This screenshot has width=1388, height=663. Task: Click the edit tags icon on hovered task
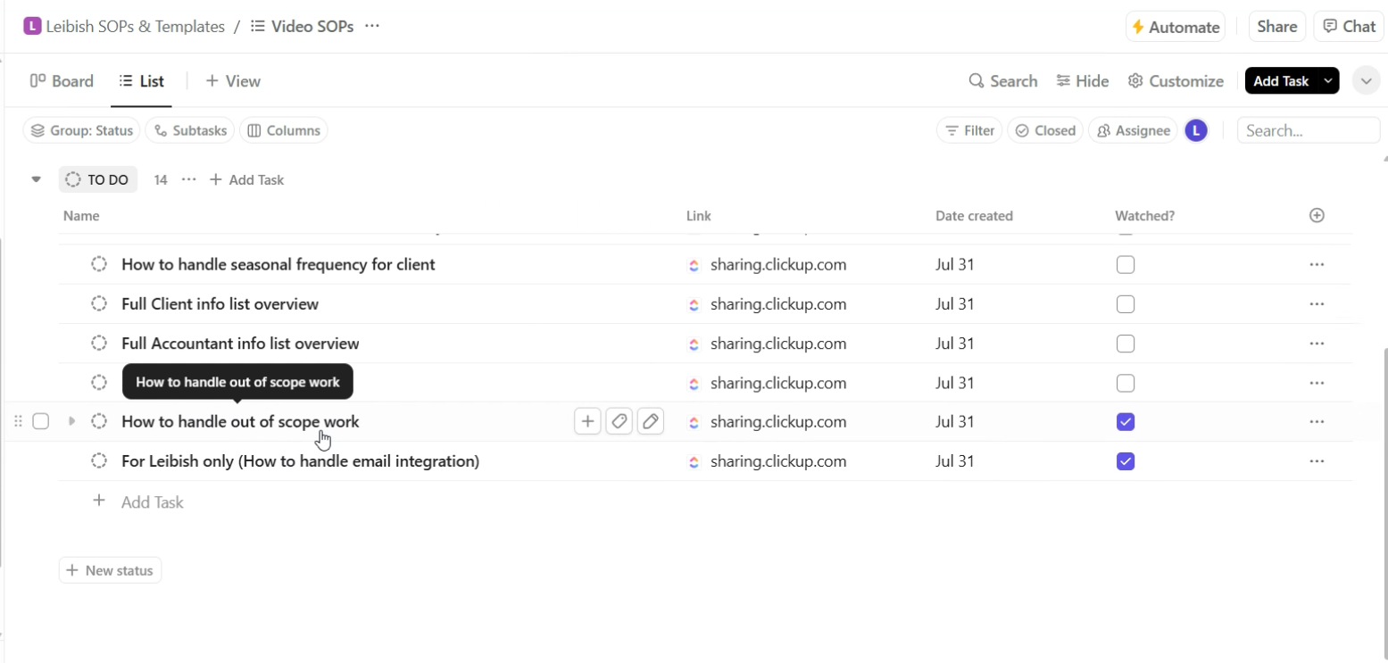619,421
